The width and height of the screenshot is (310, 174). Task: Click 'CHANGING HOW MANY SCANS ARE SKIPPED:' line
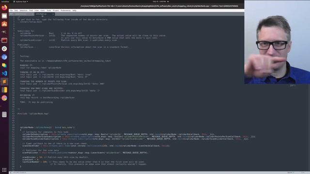click(42, 88)
